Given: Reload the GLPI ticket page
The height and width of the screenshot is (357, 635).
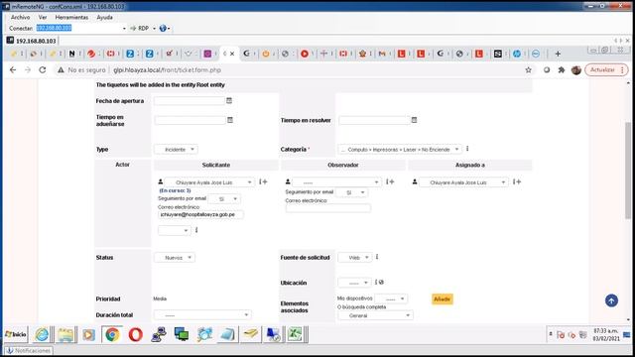Looking at the screenshot, I should coord(42,70).
